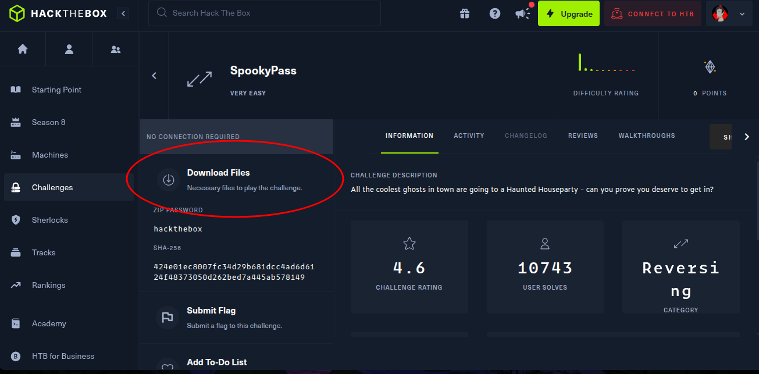Image resolution: width=759 pixels, height=374 pixels.
Task: Click the Submit Flag flag icon
Action: point(168,318)
